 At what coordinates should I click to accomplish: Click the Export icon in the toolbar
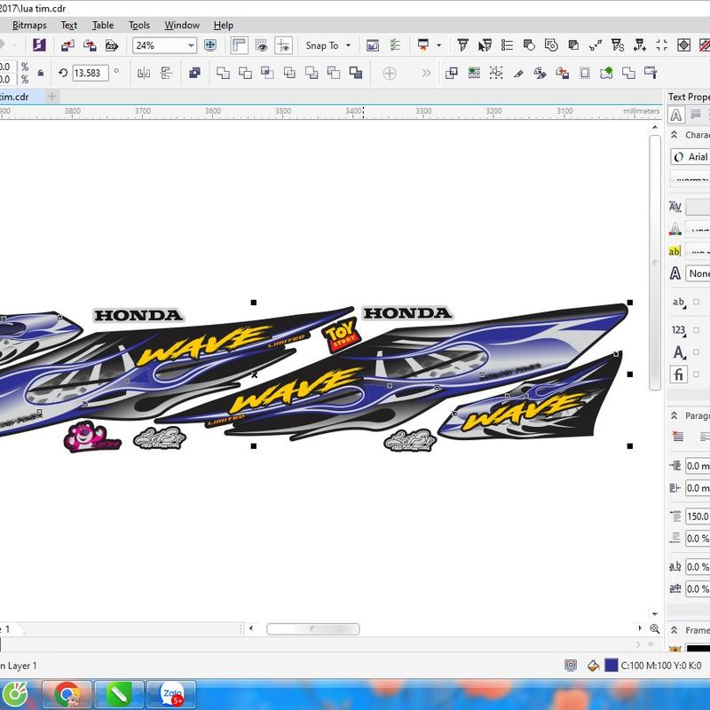pyautogui.click(x=90, y=45)
